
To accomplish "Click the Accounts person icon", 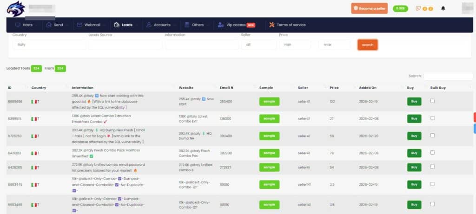I will [148, 25].
